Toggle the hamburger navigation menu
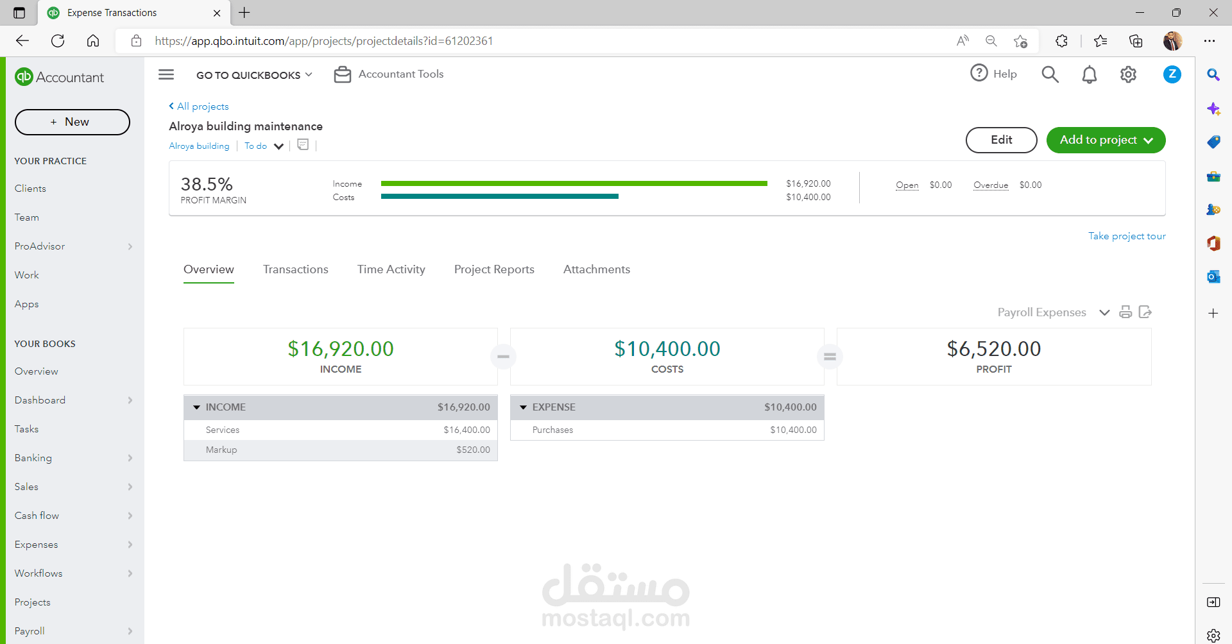Viewport: 1232px width, 644px height. [166, 74]
